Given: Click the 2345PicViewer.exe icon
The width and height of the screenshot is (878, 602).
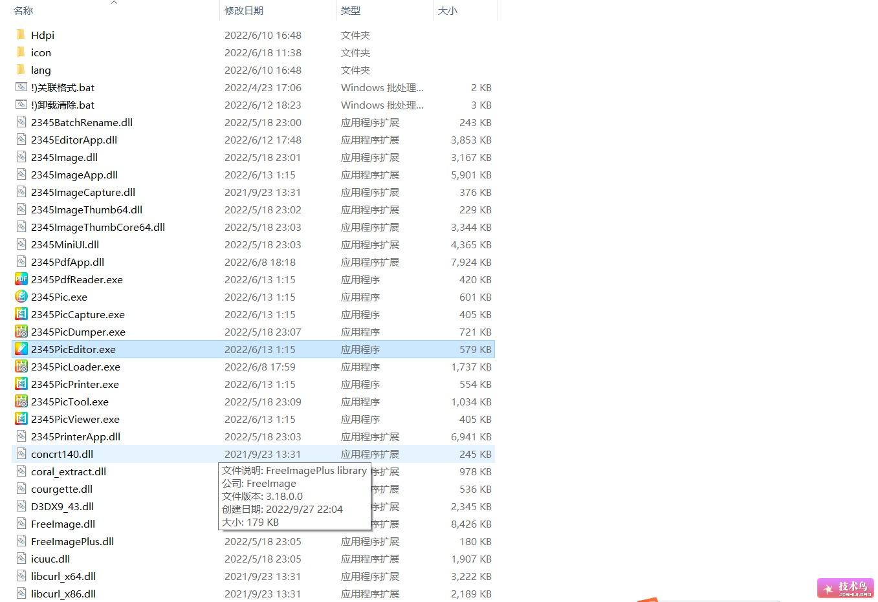Looking at the screenshot, I should pyautogui.click(x=21, y=419).
